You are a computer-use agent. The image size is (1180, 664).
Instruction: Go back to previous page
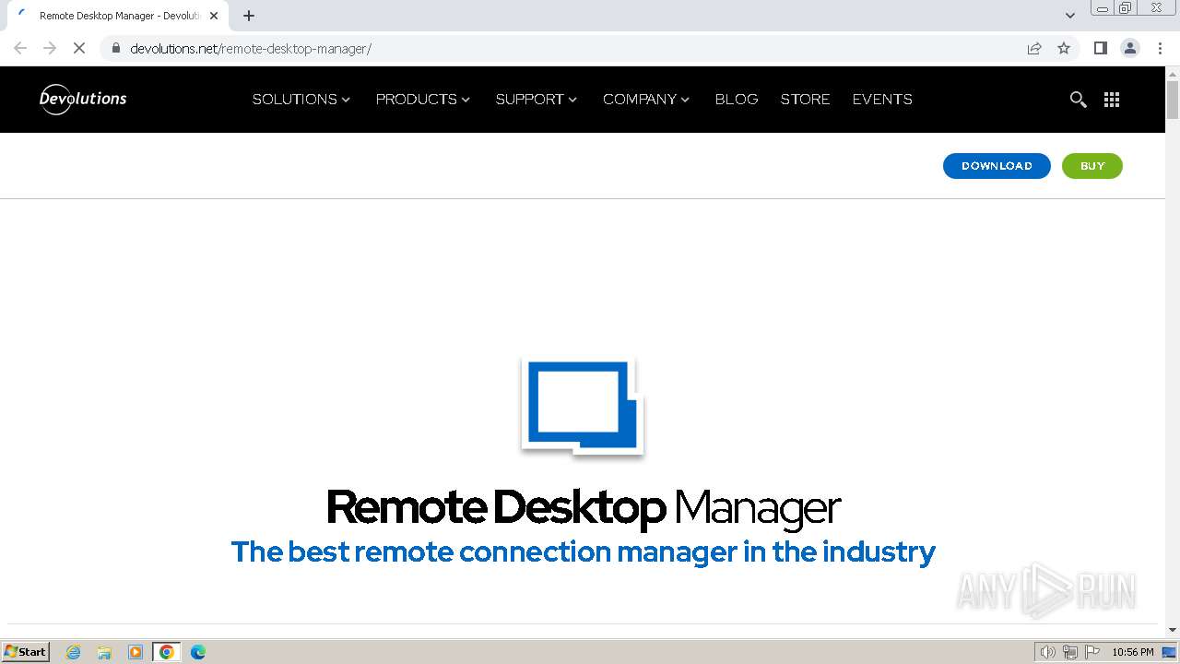click(x=20, y=48)
